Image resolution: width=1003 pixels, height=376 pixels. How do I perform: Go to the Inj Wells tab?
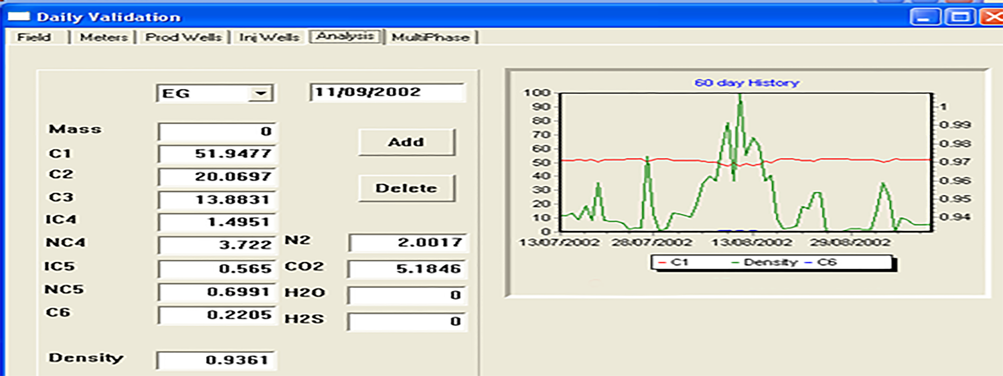pos(269,38)
